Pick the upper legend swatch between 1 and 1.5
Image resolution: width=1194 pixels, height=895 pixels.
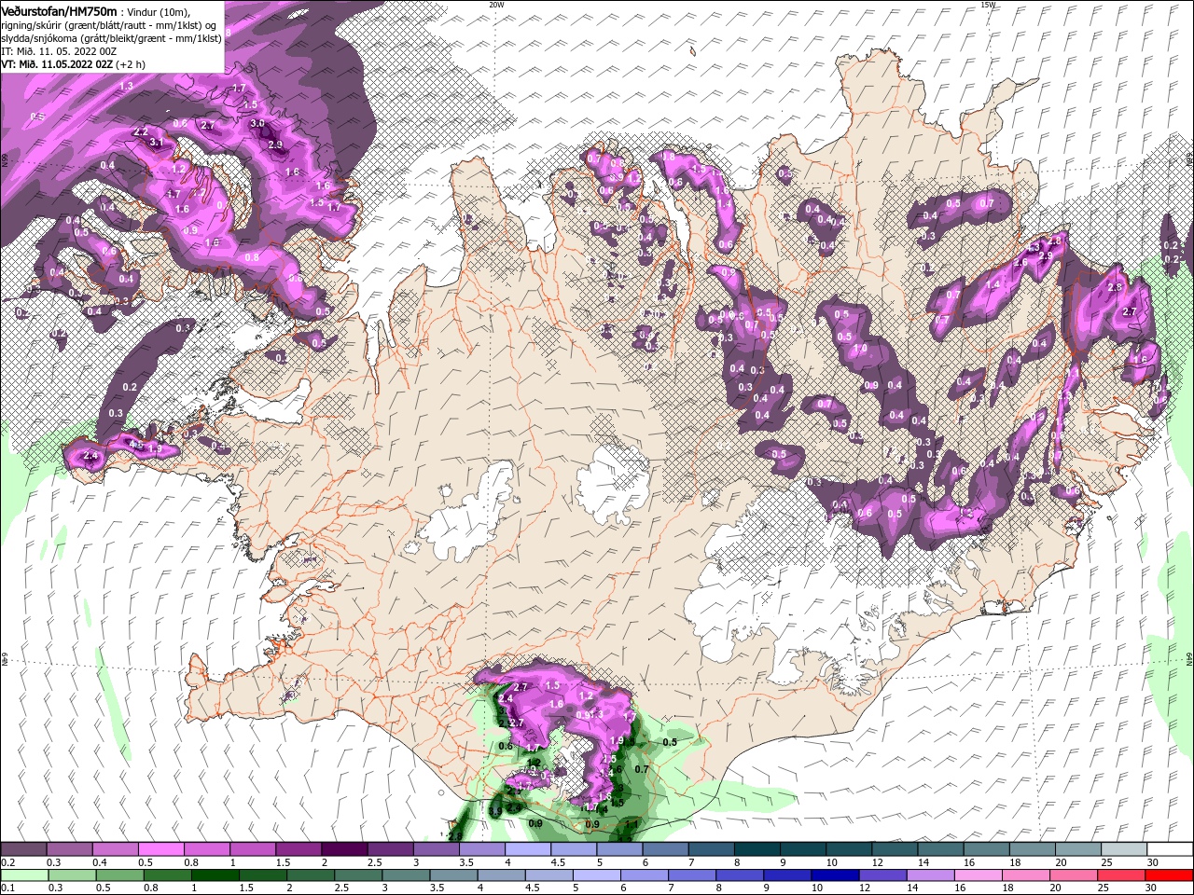[253, 849]
